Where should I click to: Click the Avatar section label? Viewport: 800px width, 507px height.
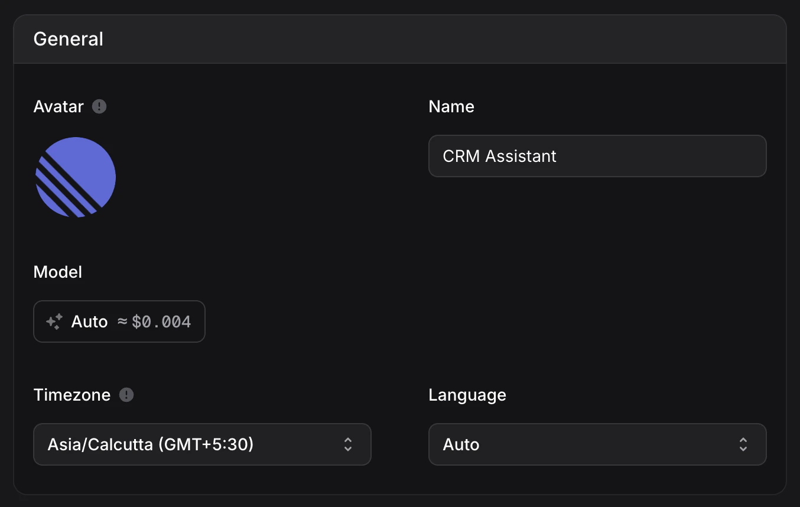[x=58, y=106]
